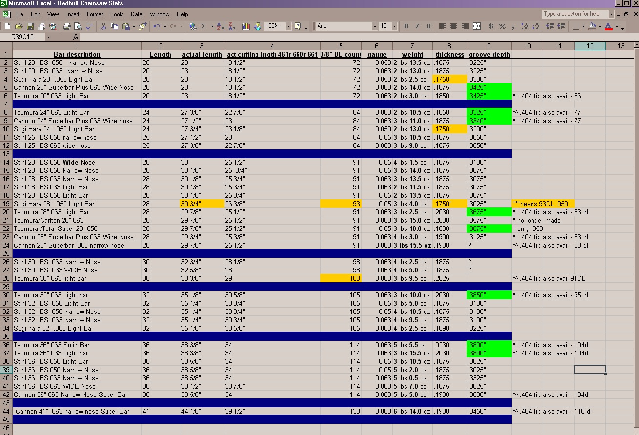The image size is (639, 435).
Task: Toggle Align Left
Action: 443,26
